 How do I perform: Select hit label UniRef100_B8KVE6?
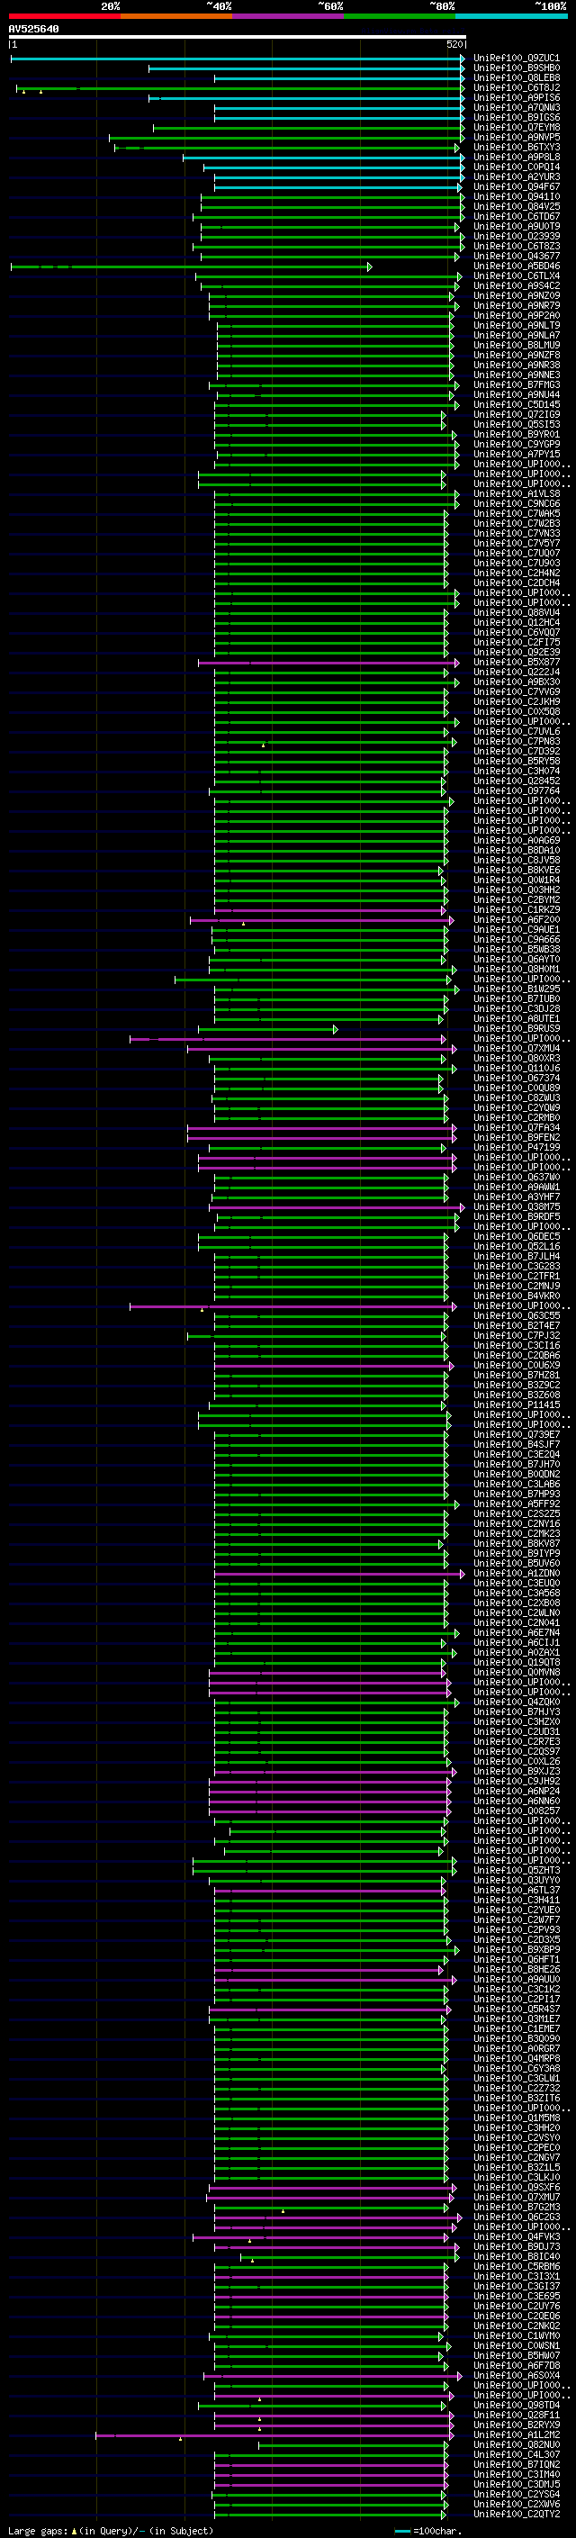click(x=517, y=870)
